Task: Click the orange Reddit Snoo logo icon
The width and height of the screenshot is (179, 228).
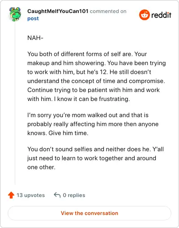Action: click(144, 15)
